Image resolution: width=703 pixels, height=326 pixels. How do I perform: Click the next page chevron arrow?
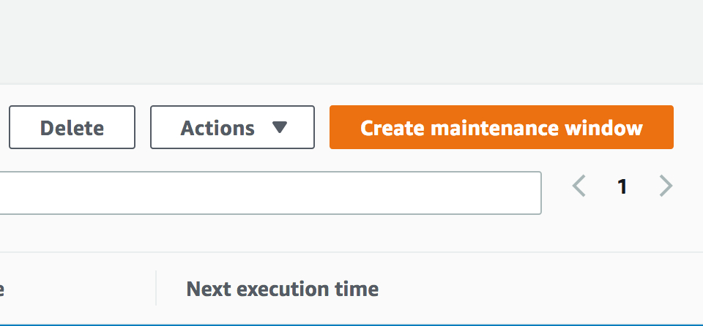[666, 186]
